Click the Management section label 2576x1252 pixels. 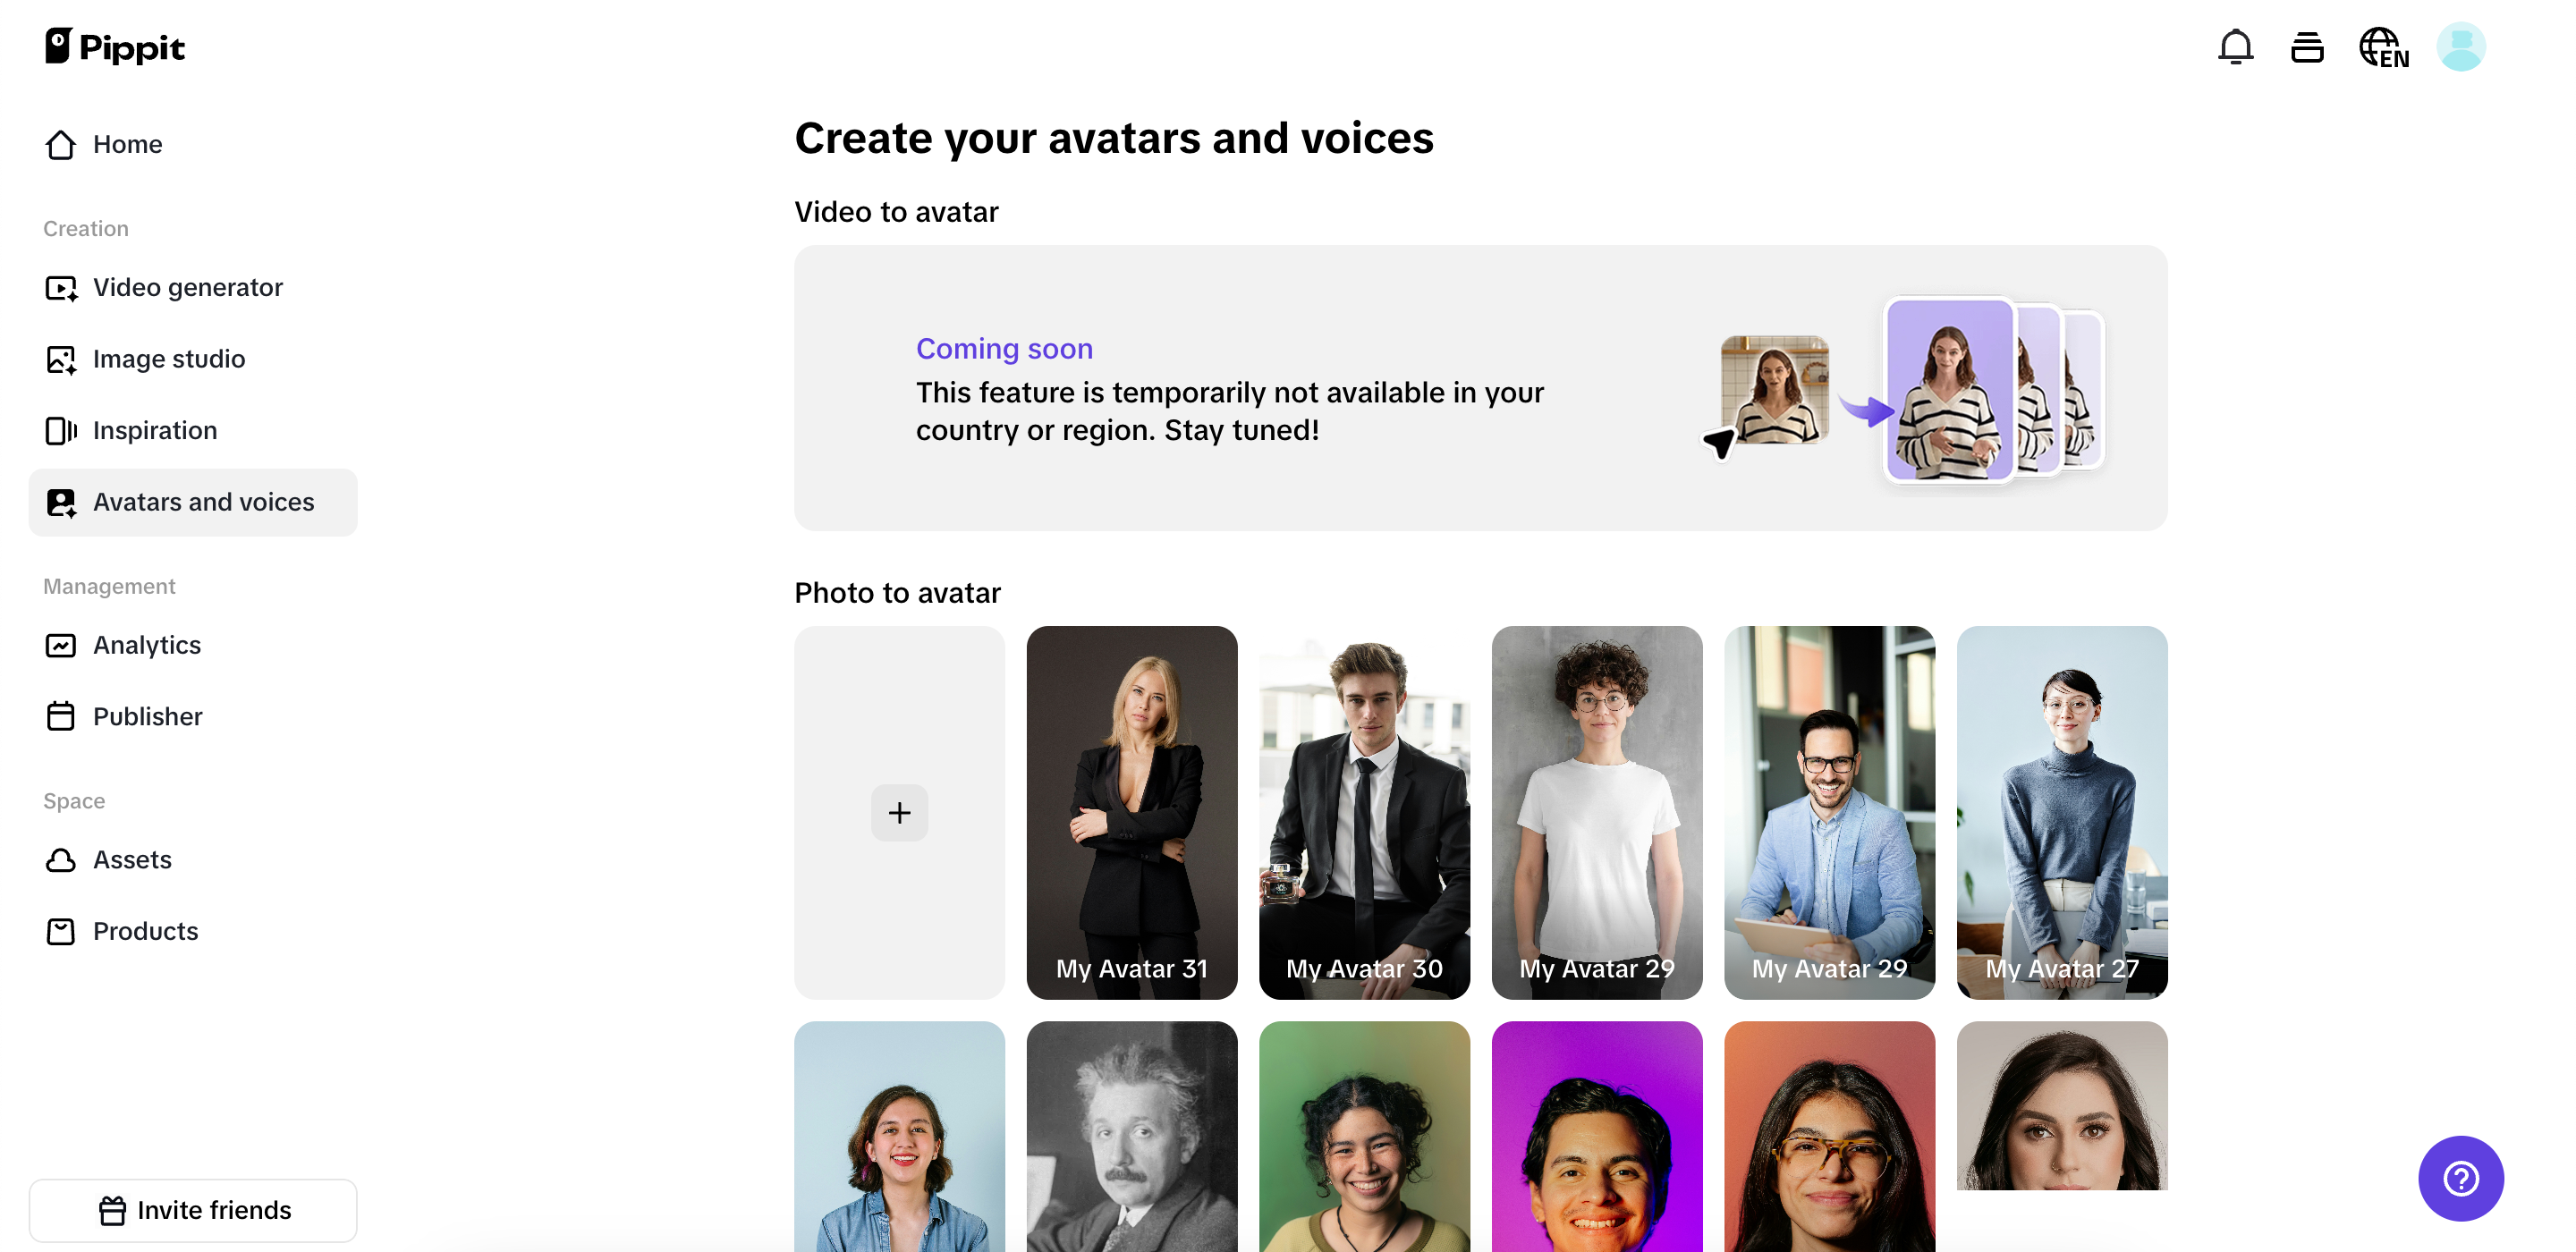(x=109, y=587)
